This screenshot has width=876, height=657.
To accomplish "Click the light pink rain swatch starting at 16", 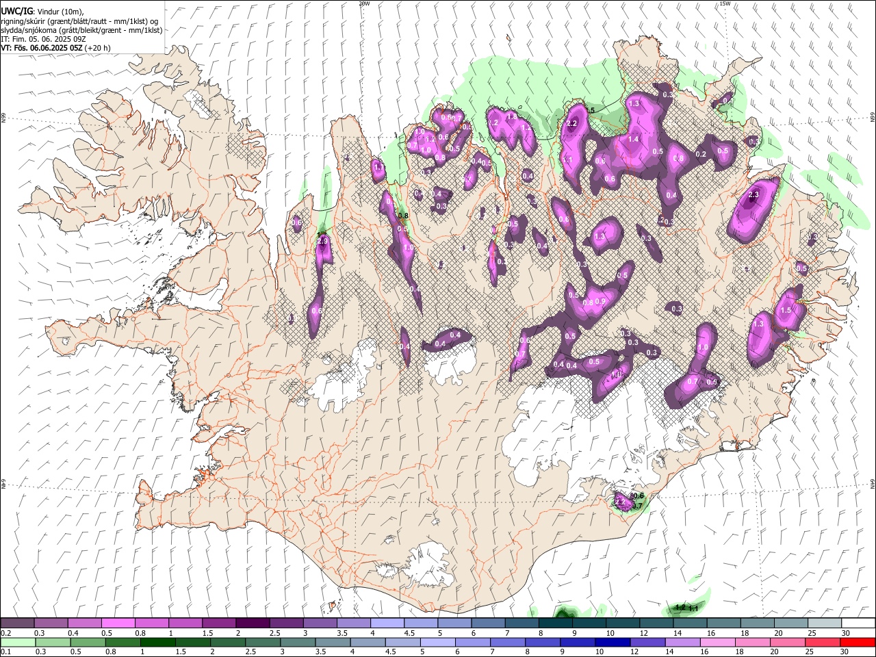I will pyautogui.click(x=716, y=643).
